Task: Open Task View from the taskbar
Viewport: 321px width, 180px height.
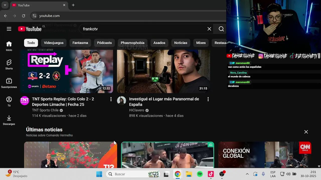Action: pyautogui.click(x=166, y=174)
